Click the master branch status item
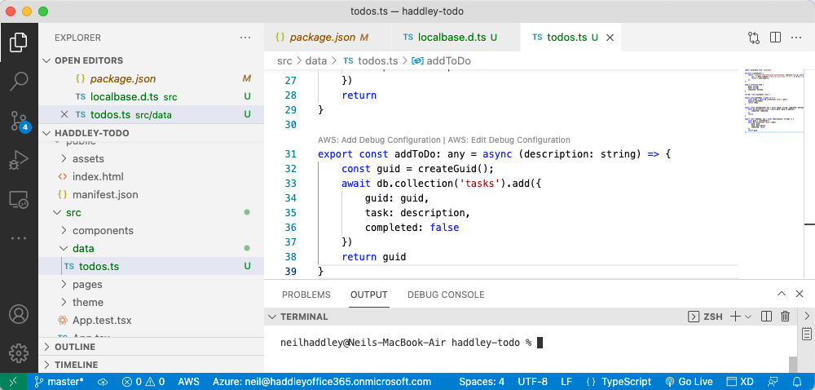This screenshot has height=390, width=815. coord(59,381)
